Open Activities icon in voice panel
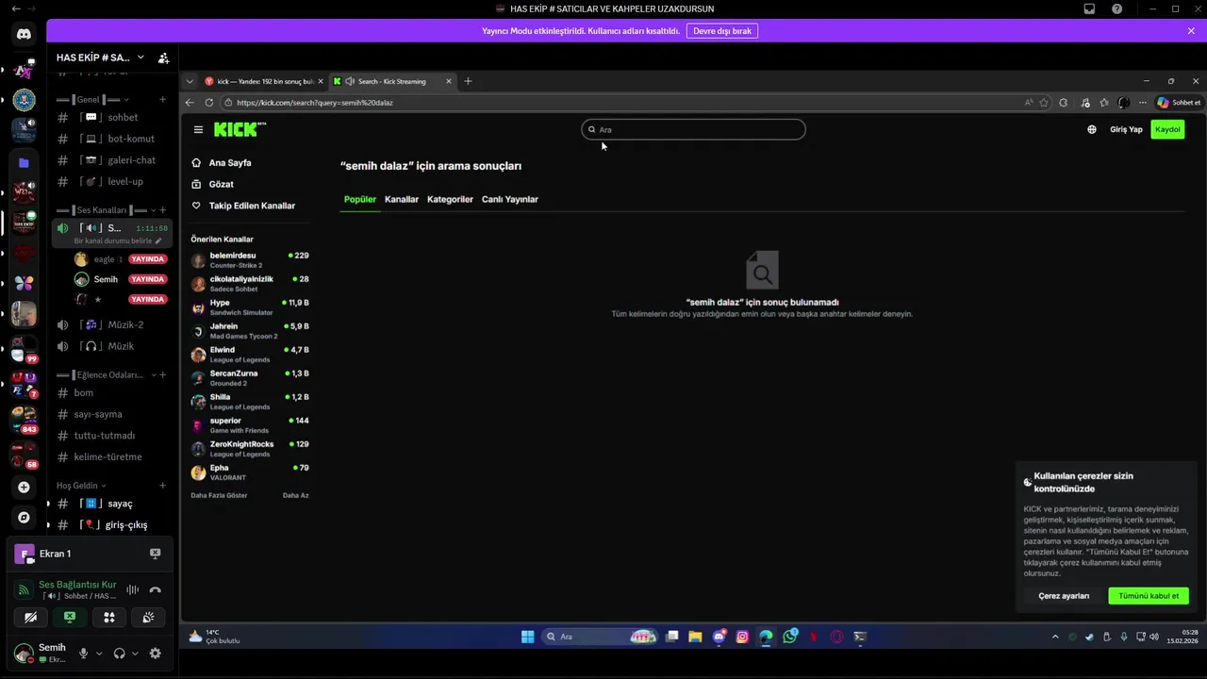Image resolution: width=1207 pixels, height=679 pixels. (109, 617)
